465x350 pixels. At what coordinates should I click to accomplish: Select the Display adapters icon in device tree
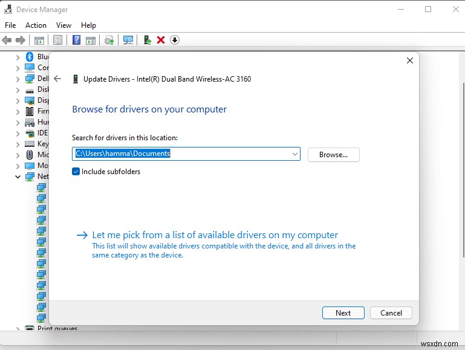click(x=30, y=101)
